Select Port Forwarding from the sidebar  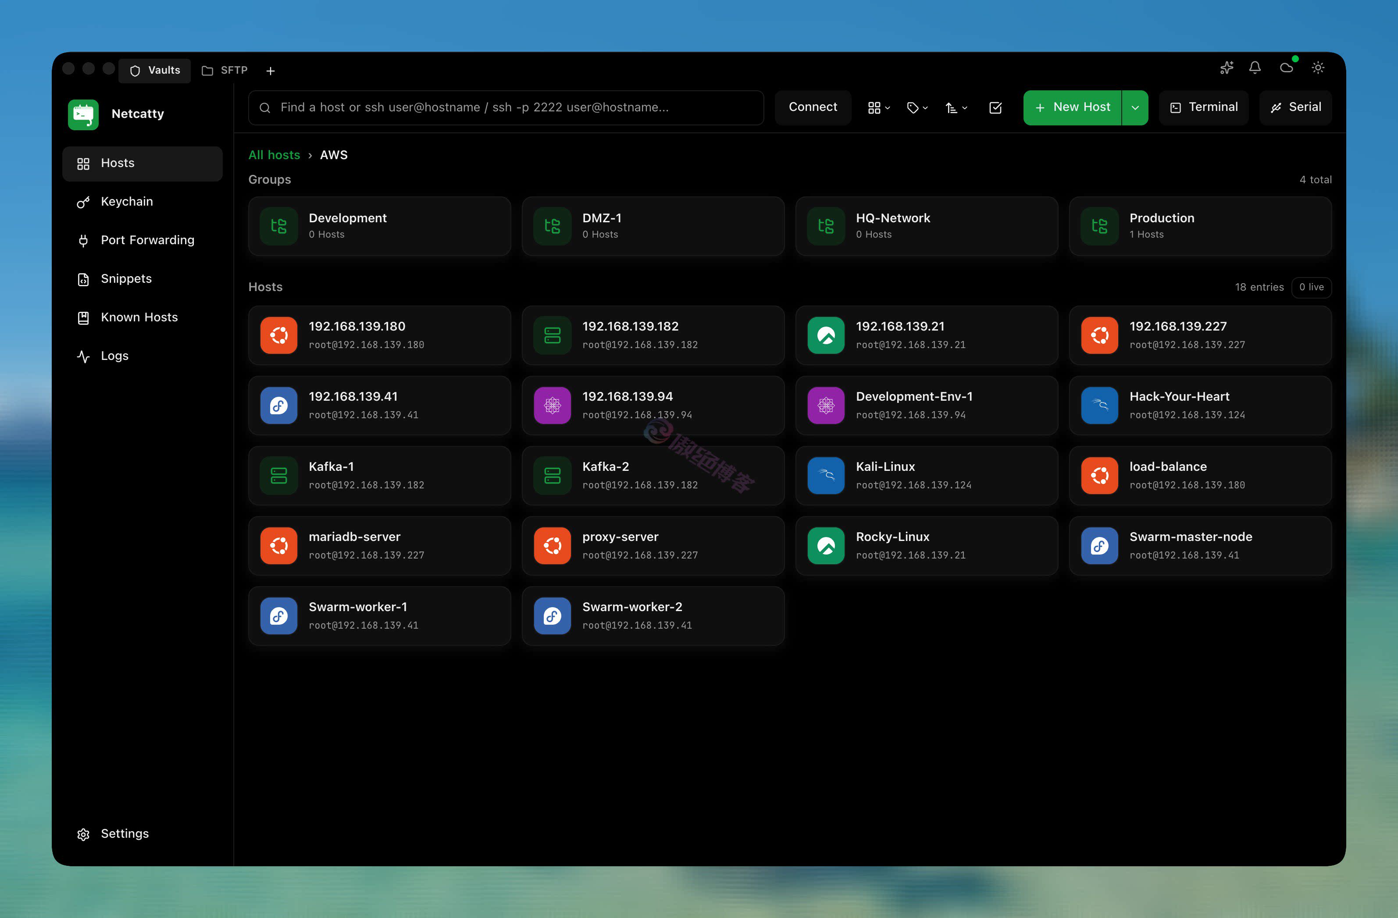coord(147,240)
